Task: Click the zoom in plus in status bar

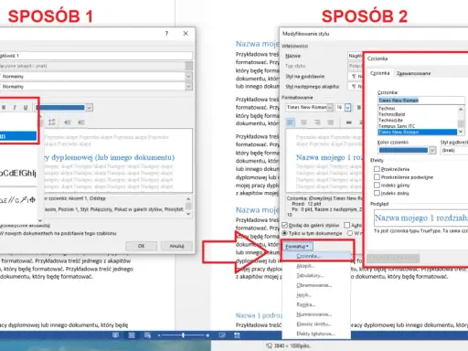Action: click(x=207, y=335)
